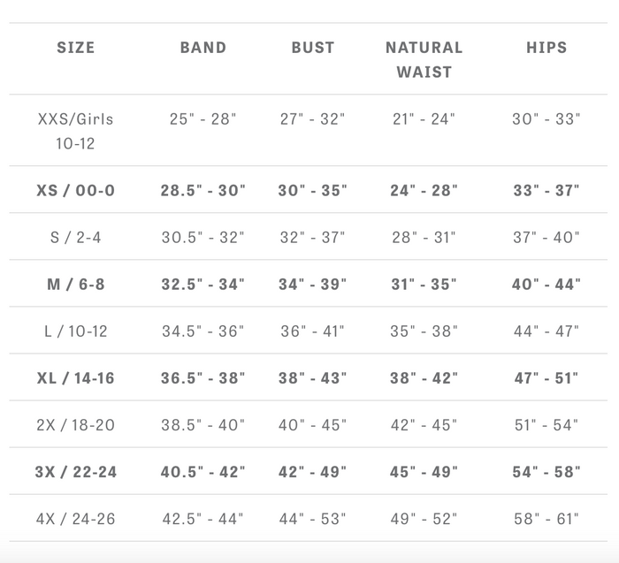Click the BUST column header
The image size is (619, 563).
point(313,48)
